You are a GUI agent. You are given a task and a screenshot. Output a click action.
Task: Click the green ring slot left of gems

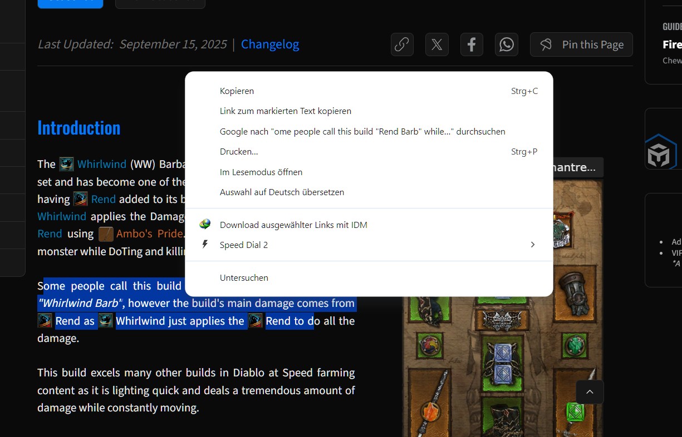(x=430, y=345)
